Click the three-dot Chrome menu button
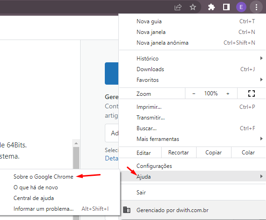This screenshot has height=220, width=266. pos(256,7)
